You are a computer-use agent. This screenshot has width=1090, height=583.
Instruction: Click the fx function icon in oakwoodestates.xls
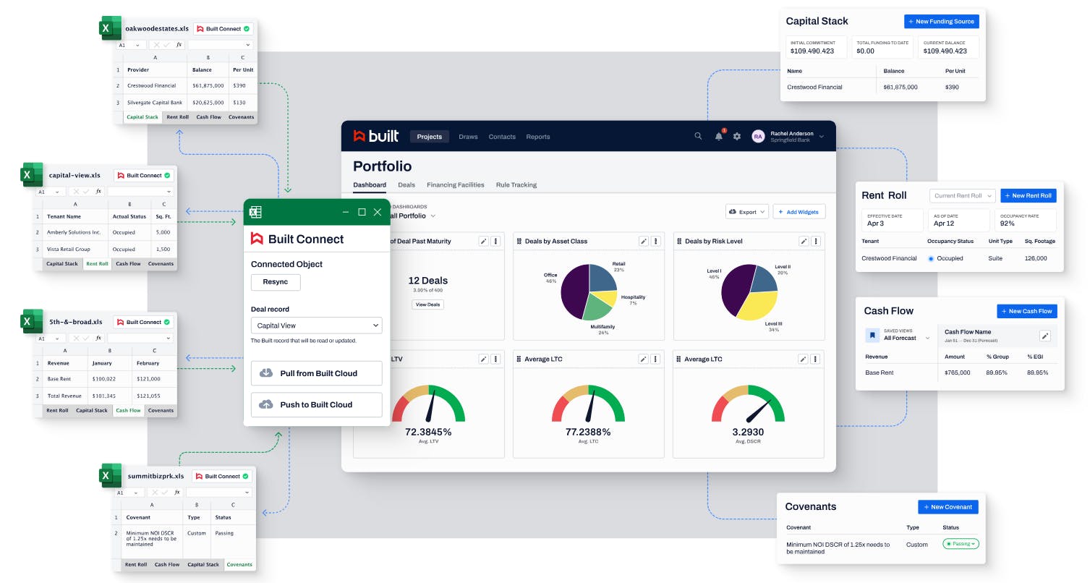coord(179,45)
